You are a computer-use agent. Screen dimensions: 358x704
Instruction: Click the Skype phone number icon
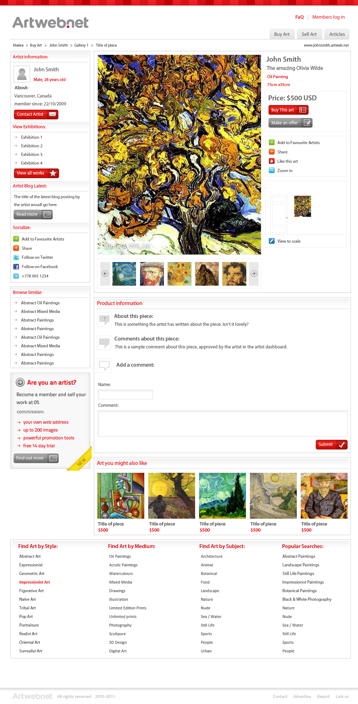click(x=16, y=276)
